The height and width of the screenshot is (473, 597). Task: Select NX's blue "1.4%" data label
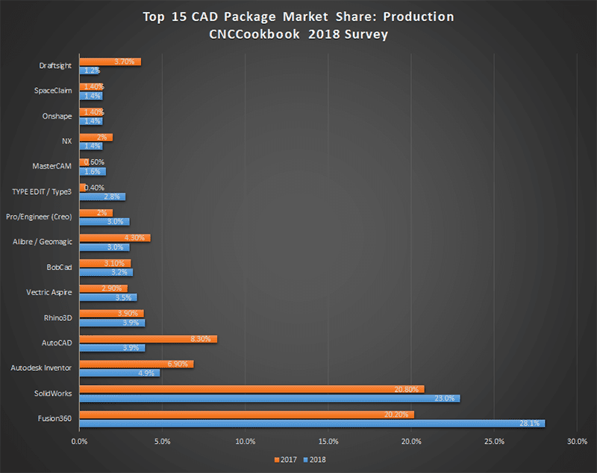(x=93, y=146)
